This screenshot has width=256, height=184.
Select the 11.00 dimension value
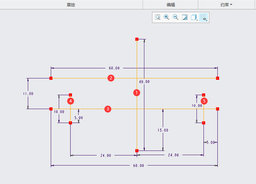pyautogui.click(x=28, y=93)
